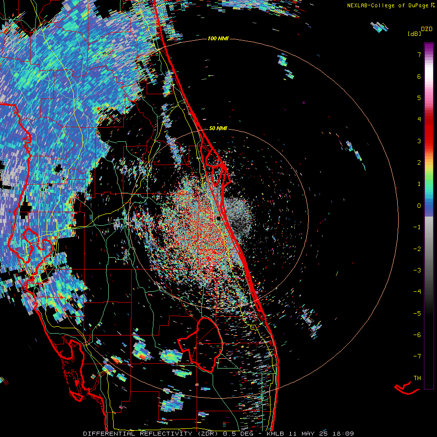Pick the -3 dB scale value
The image size is (437, 437).
click(x=417, y=270)
